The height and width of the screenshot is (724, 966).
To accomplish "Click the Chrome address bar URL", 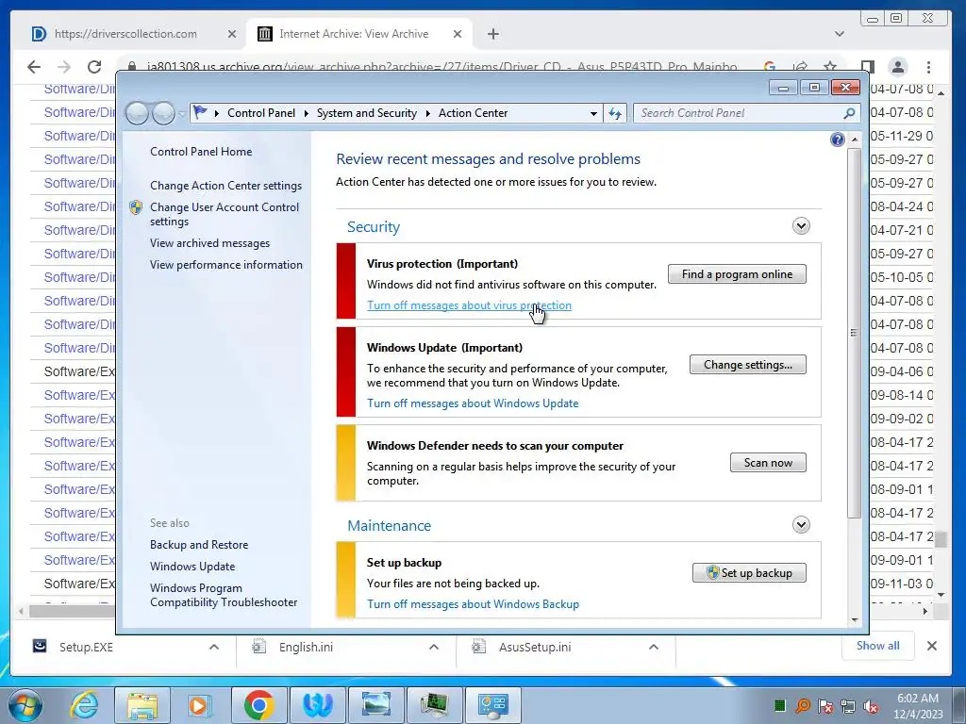I will (x=441, y=67).
